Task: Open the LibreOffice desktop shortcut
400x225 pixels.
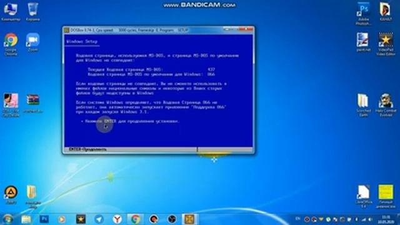Action: tap(364, 196)
